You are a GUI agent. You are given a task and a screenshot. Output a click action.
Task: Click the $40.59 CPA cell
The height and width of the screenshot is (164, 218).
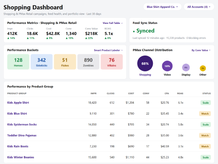click(165, 146)
